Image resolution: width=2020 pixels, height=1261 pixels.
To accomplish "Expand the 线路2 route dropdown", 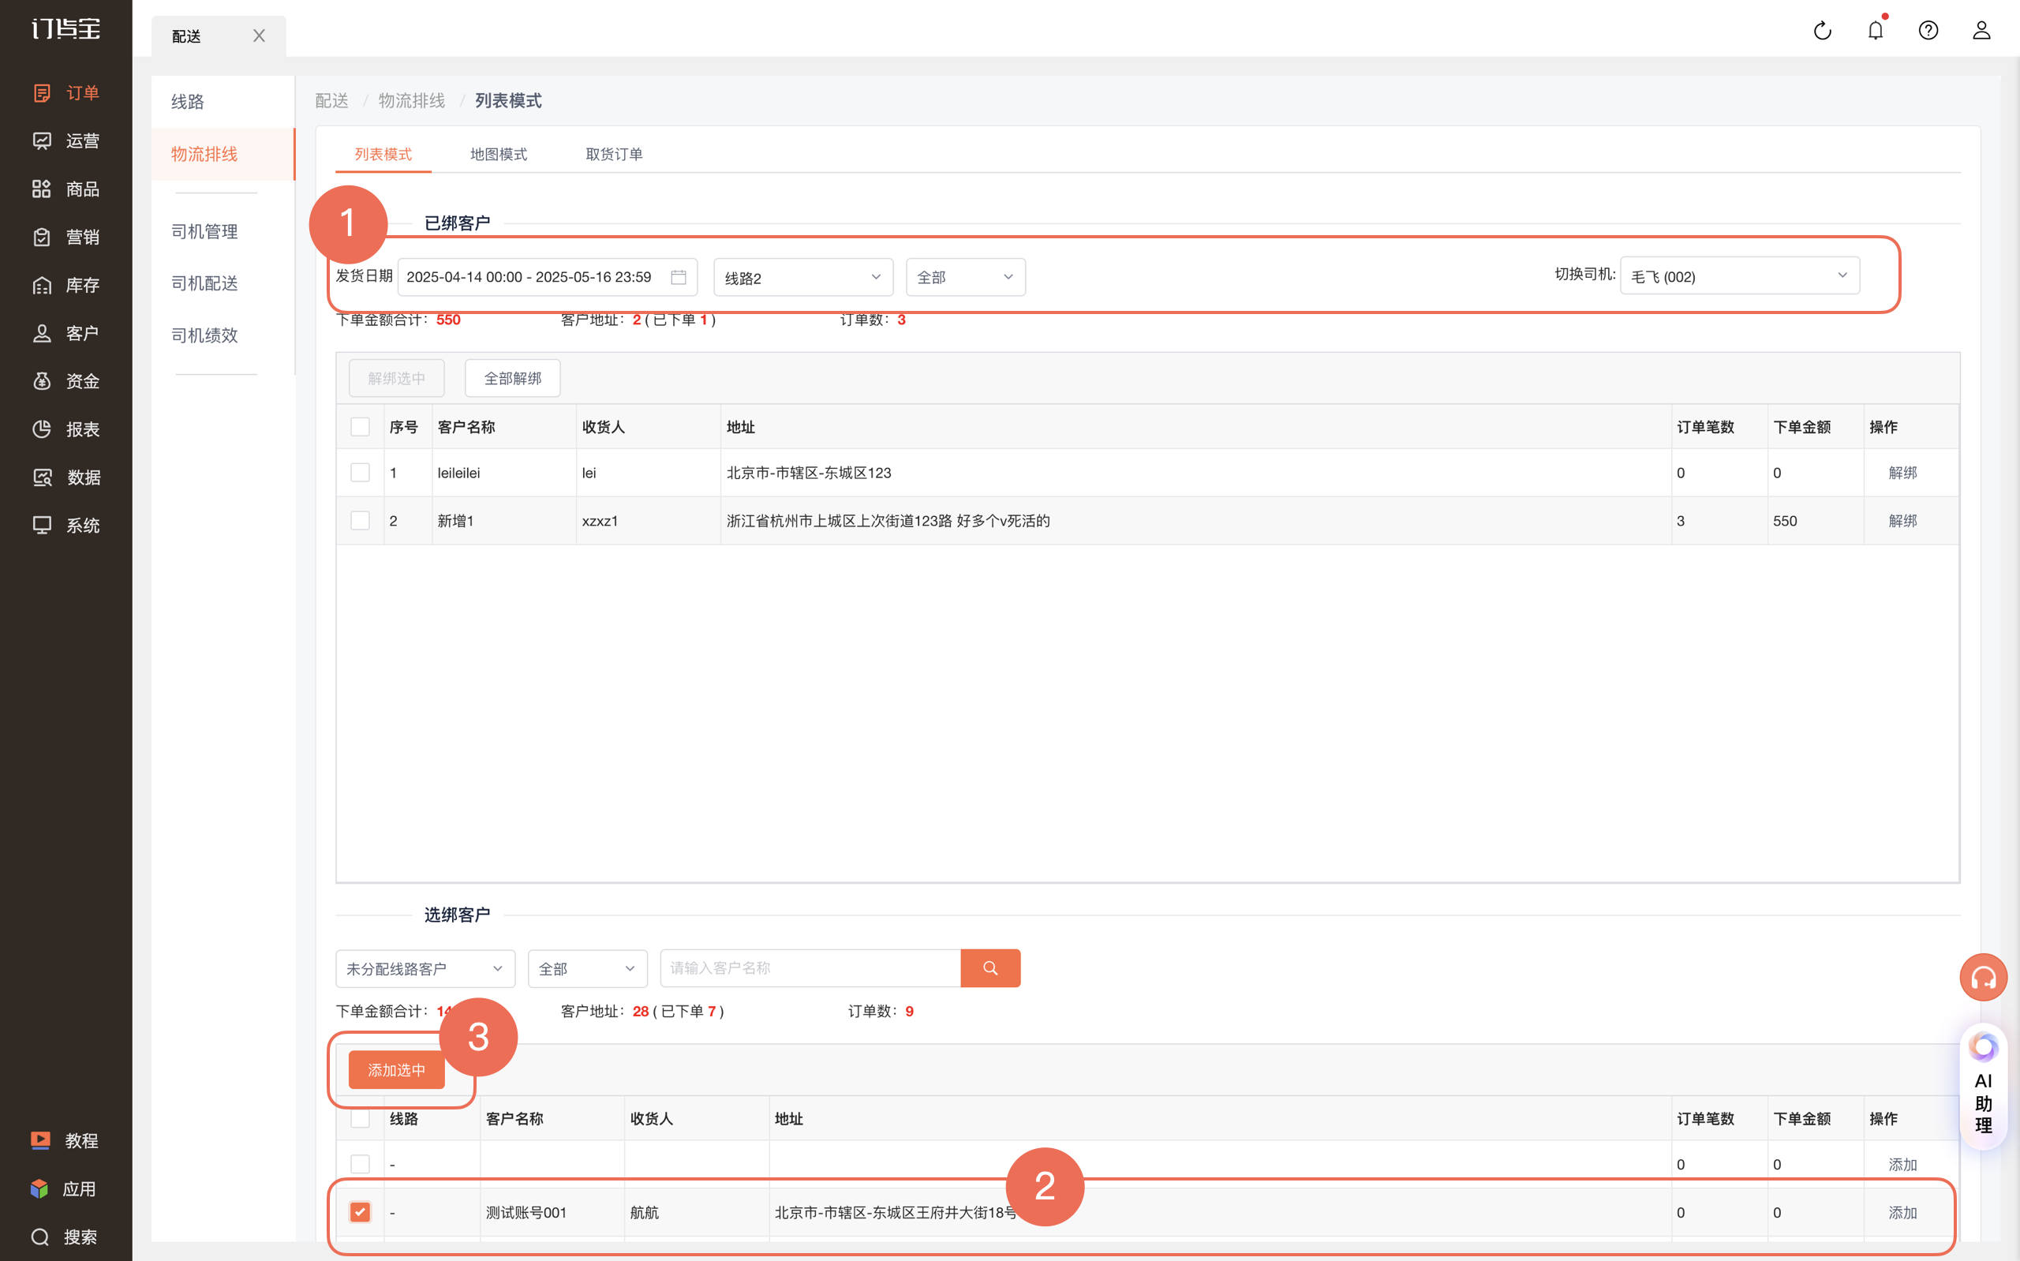I will pos(802,278).
